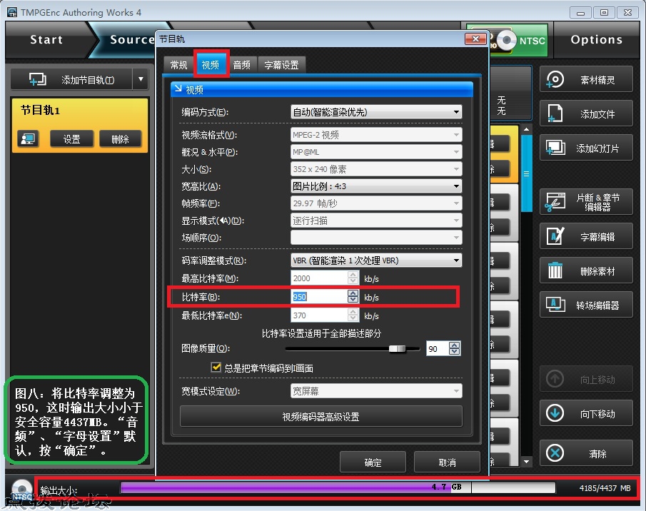
Task: Open the 码率调整模式 dropdown
Action: pos(376,260)
